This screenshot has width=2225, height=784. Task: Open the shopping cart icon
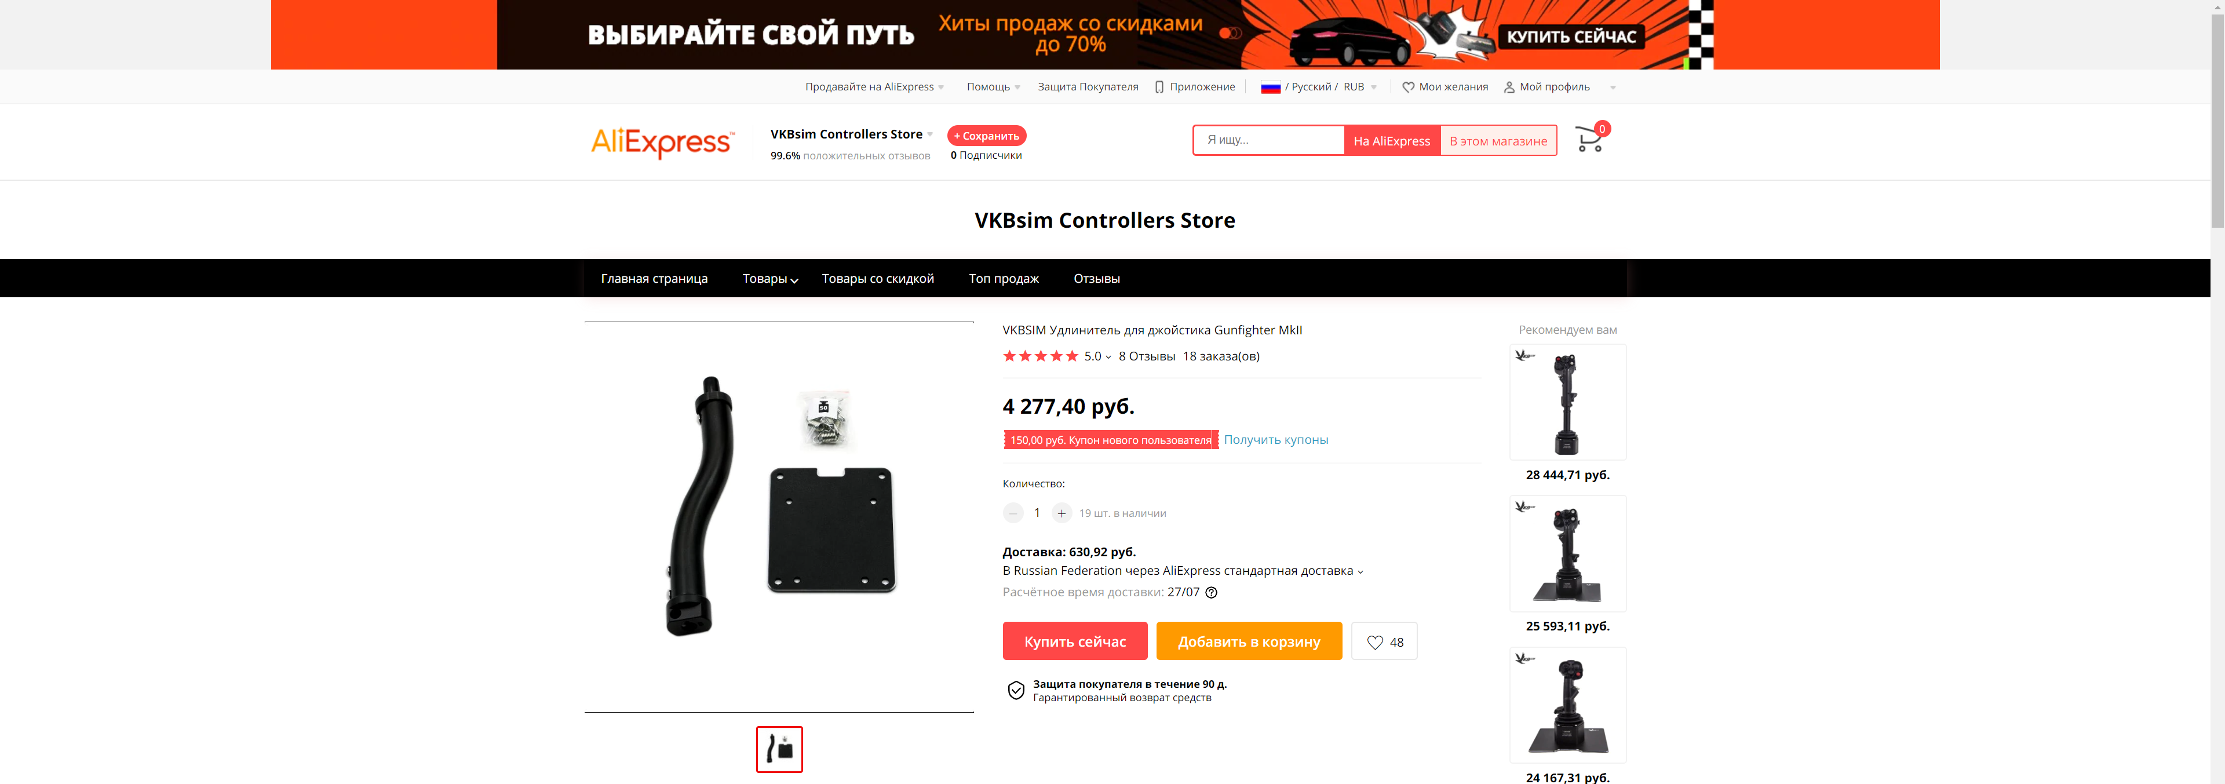(x=1589, y=139)
